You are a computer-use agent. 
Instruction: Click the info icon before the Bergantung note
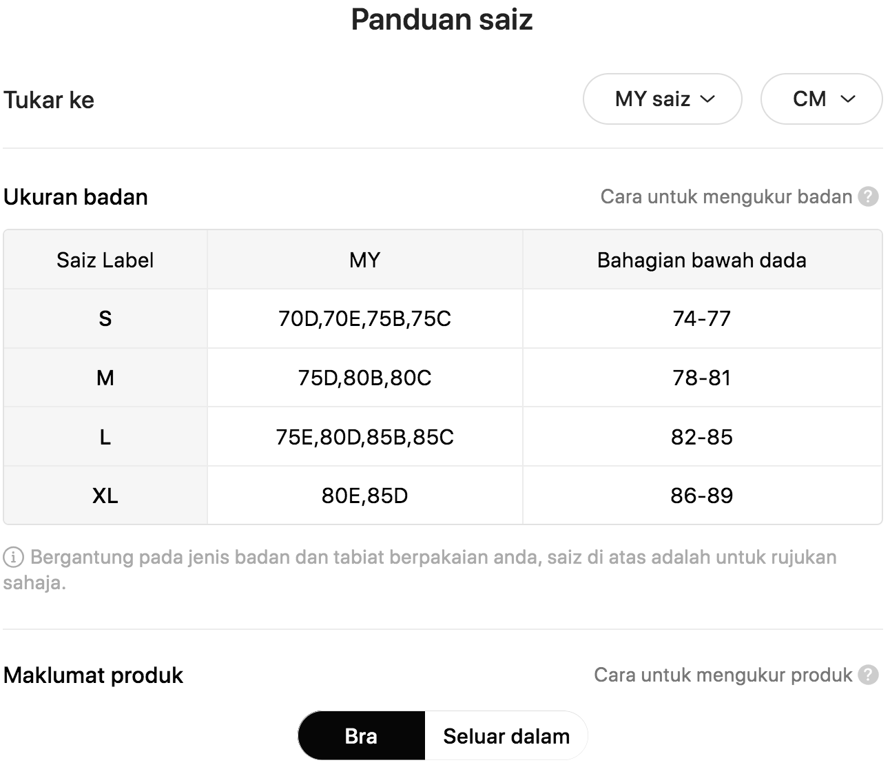[13, 558]
